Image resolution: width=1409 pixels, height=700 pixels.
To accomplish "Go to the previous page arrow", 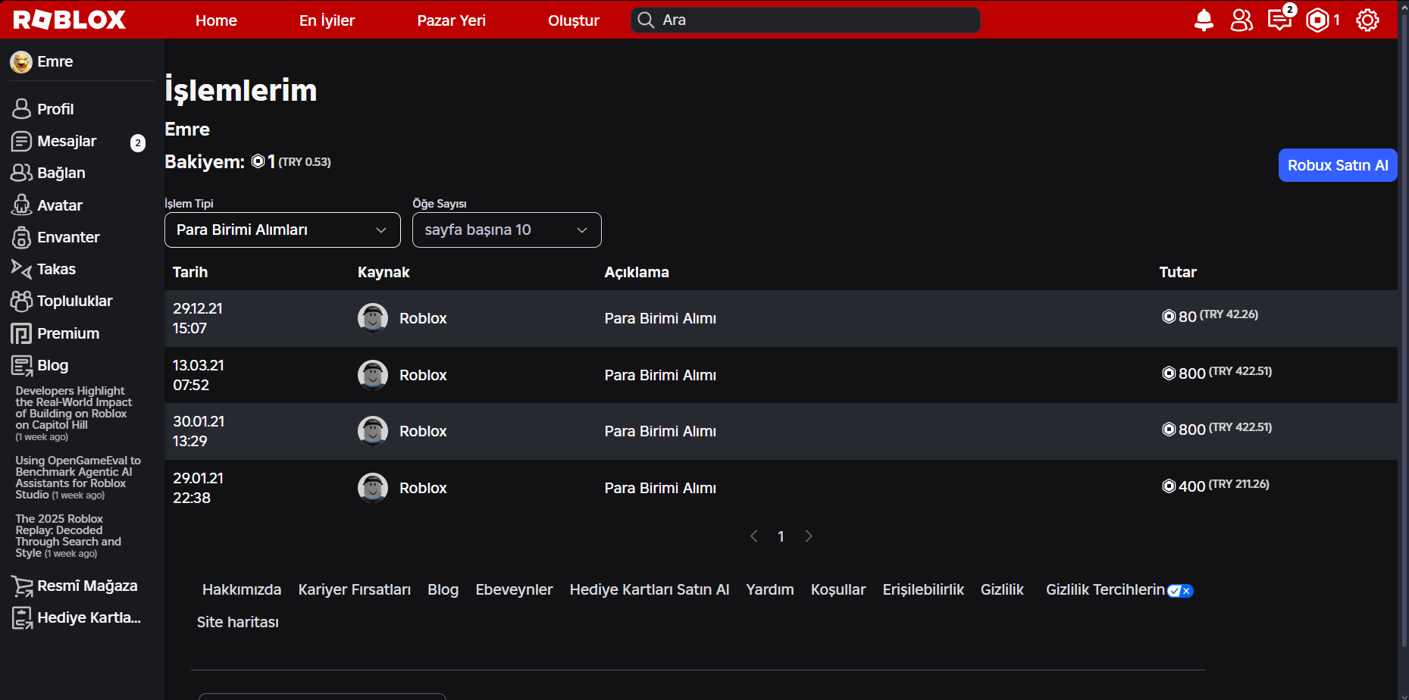I will 754,536.
